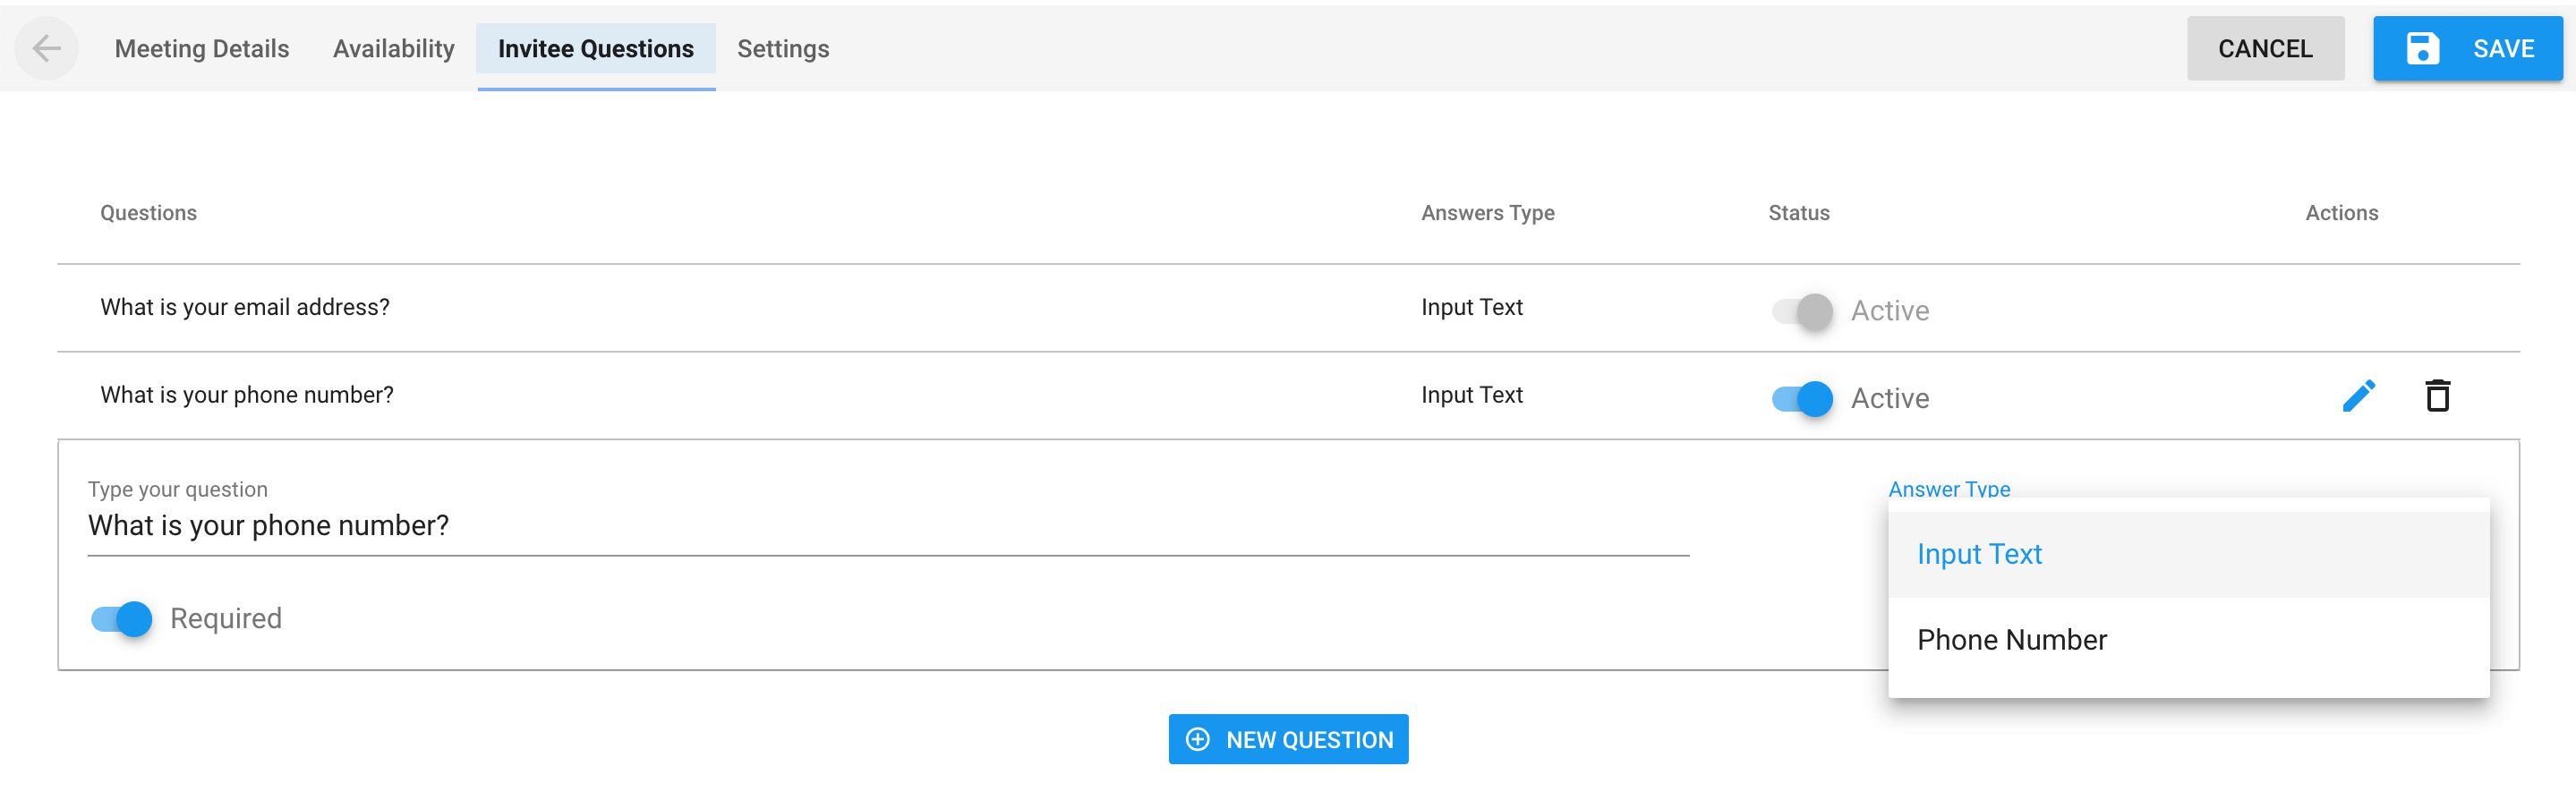Select the Invitee Questions tab

click(x=596, y=48)
